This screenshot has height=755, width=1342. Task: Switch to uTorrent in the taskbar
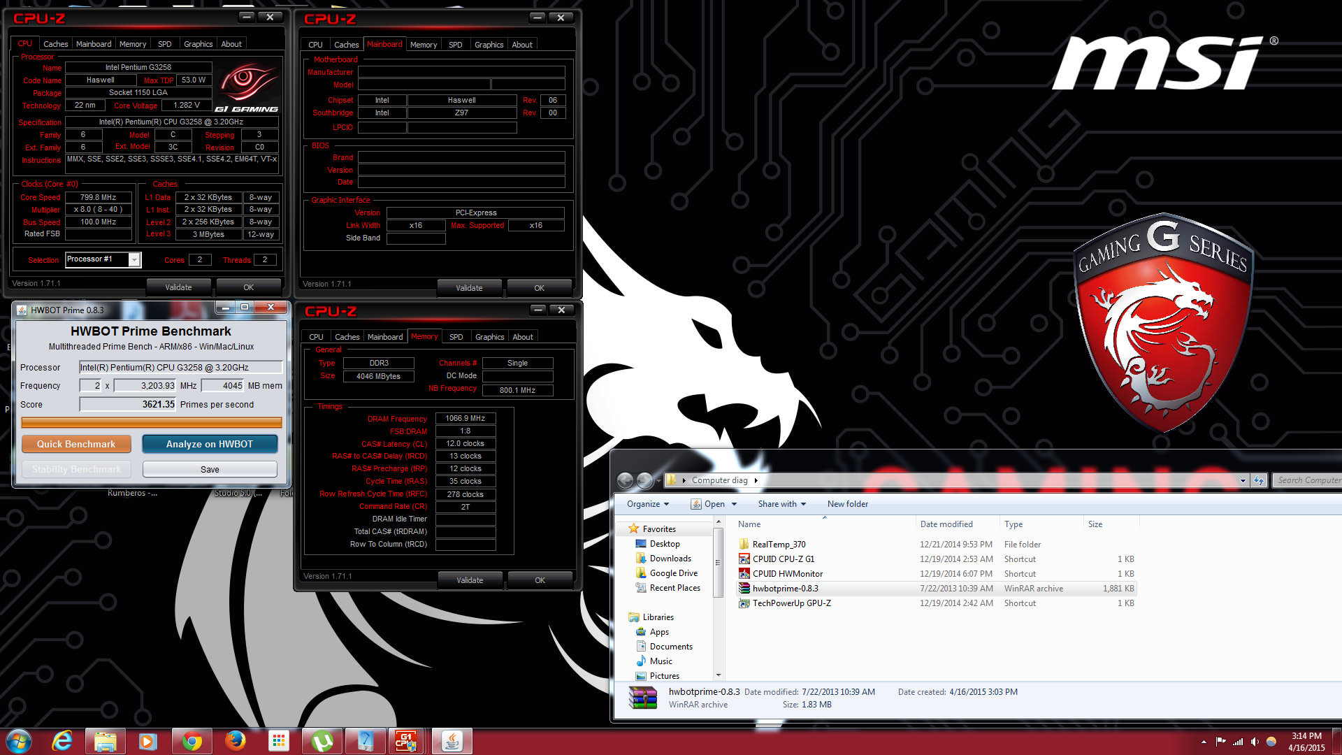pos(322,741)
